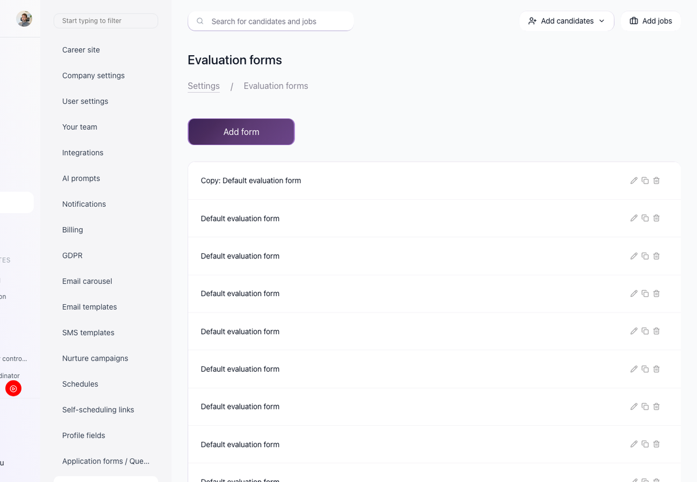Select Profile fields

coord(84,435)
